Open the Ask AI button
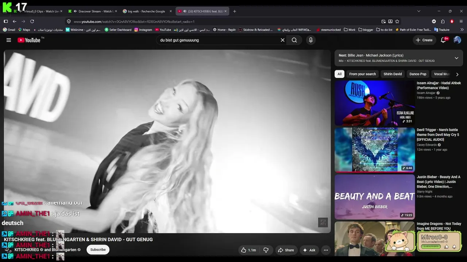This screenshot has height=262, width=467. (x=309, y=250)
